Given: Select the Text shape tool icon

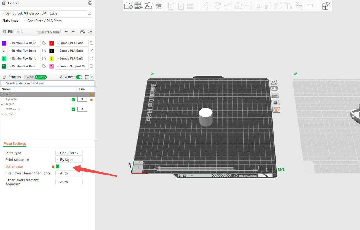Looking at the screenshot, I should click(289, 6).
